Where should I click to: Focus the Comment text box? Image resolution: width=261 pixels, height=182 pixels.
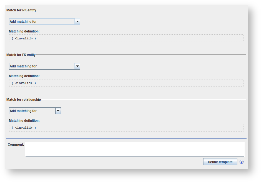135,150
